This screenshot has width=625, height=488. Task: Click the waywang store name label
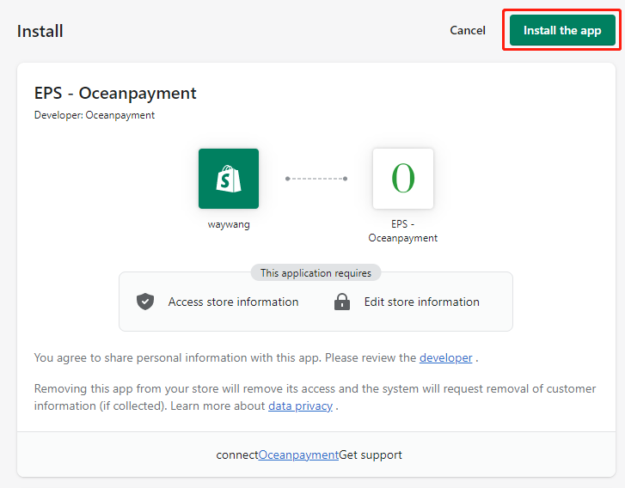[229, 224]
